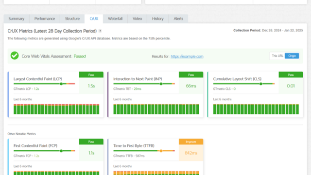Click the CLS Pass badge
This screenshot has width=311, height=175.
point(291,75)
